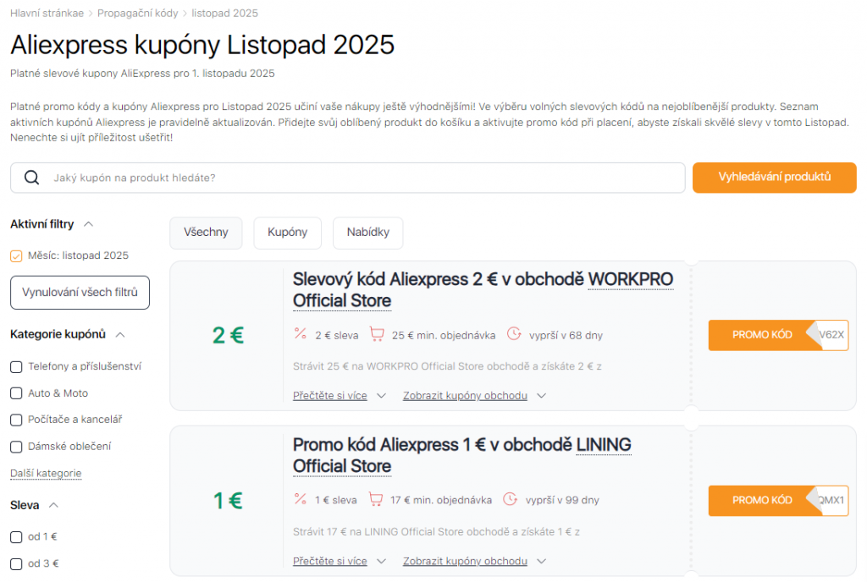Click the clock expiry icon on WORKPRO coupon
This screenshot has width=867, height=582.
point(514,334)
